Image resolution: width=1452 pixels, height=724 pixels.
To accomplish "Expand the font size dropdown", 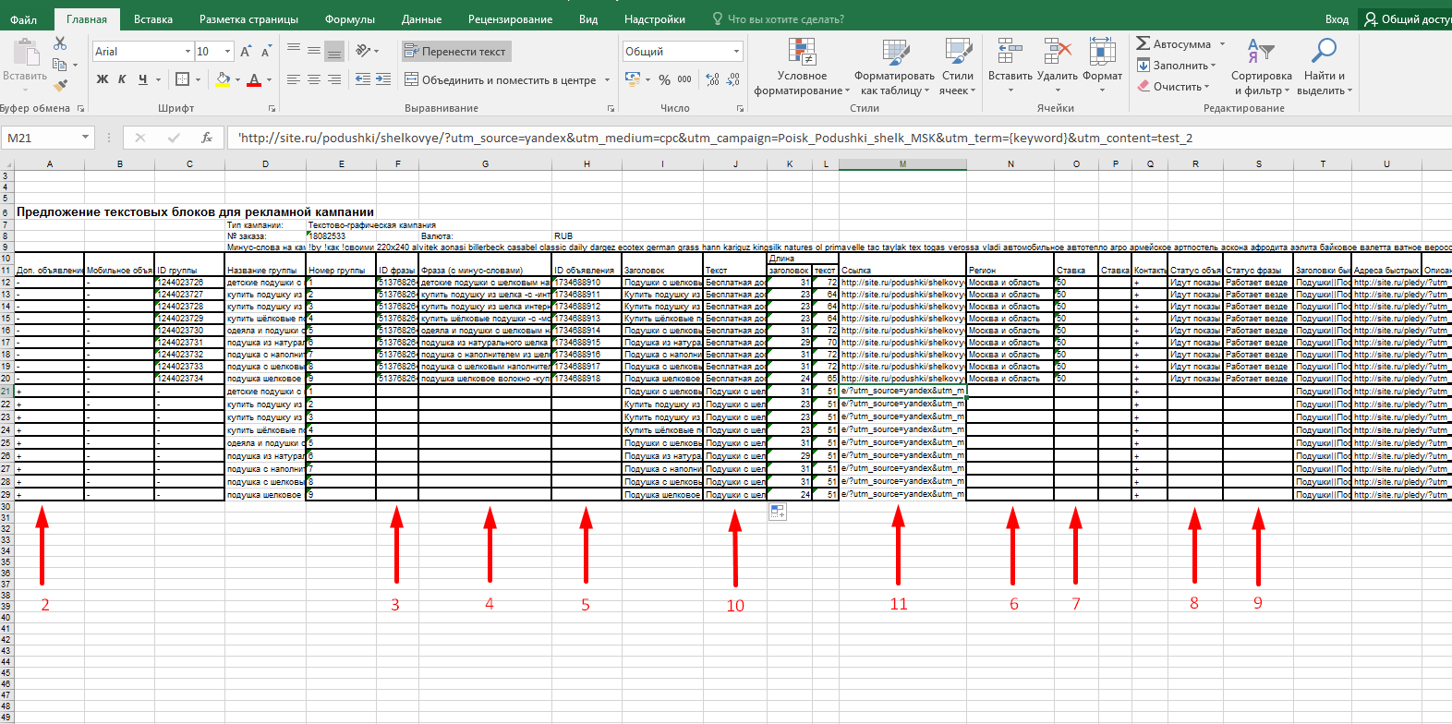I will 227,52.
